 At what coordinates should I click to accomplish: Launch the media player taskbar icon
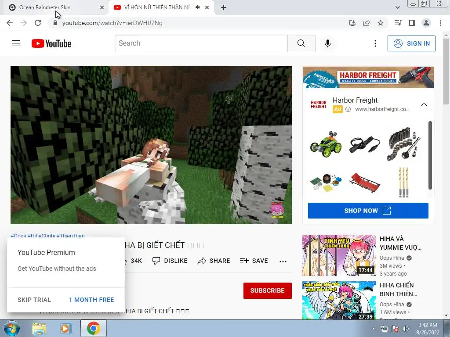coord(66,329)
